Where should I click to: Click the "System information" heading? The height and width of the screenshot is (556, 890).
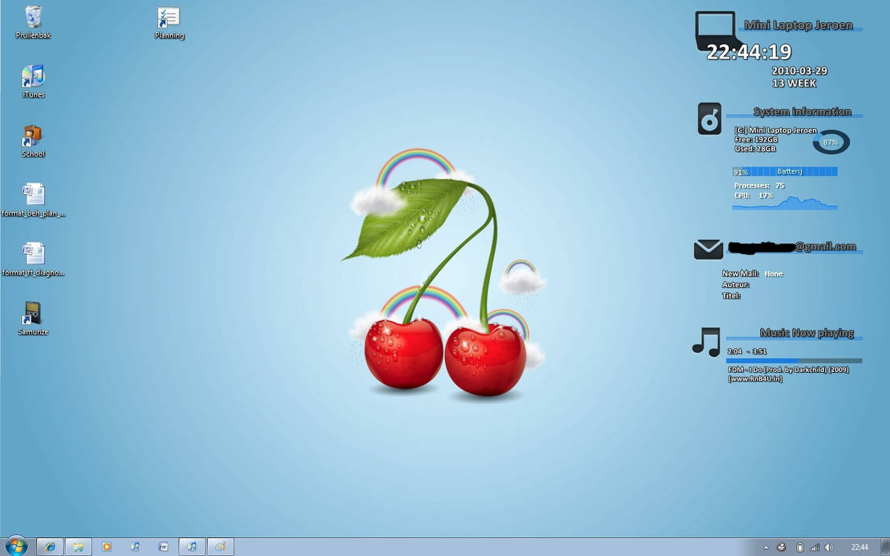pyautogui.click(x=802, y=112)
